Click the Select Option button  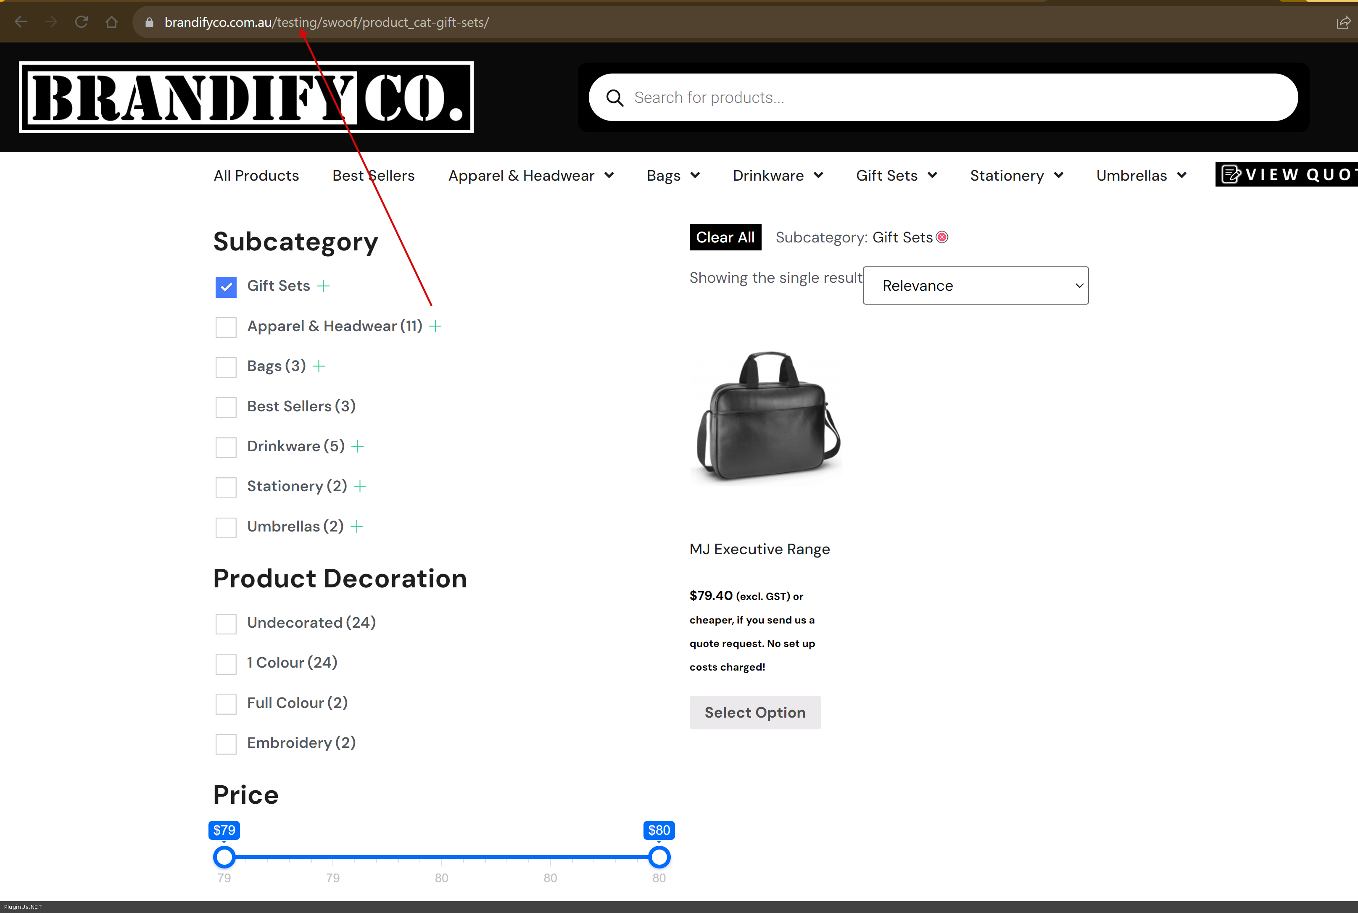(755, 712)
